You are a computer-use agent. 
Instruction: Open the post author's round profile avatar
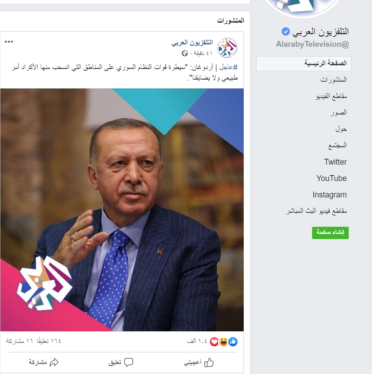coord(227,48)
